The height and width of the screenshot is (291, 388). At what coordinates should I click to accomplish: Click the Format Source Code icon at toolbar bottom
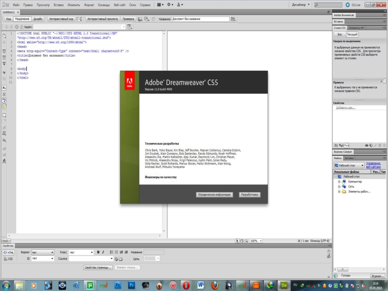4,161
